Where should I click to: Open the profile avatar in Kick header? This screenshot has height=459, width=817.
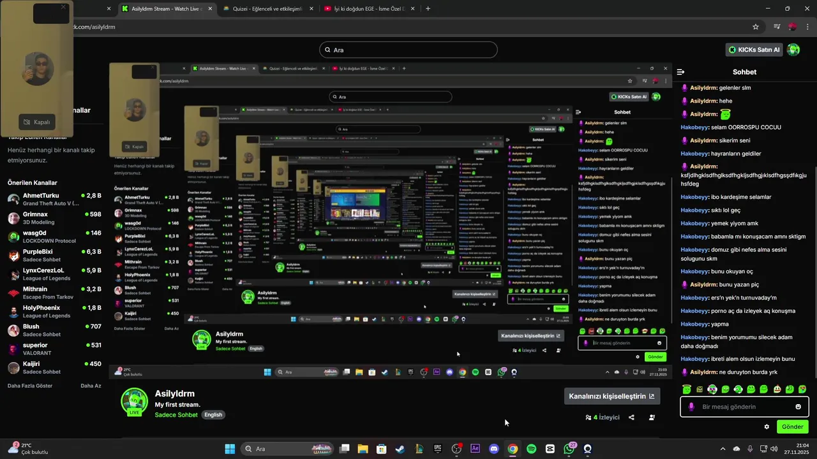point(793,50)
